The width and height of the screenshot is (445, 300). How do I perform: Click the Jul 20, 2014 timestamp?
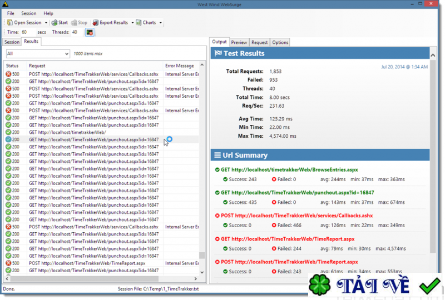pos(404,67)
